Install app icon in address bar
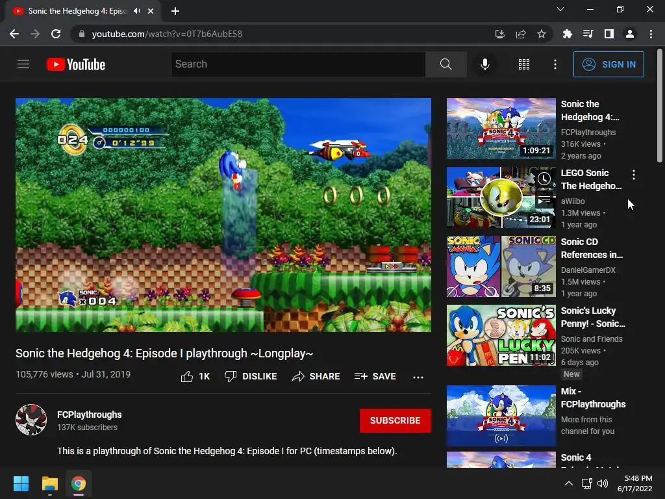 point(500,34)
